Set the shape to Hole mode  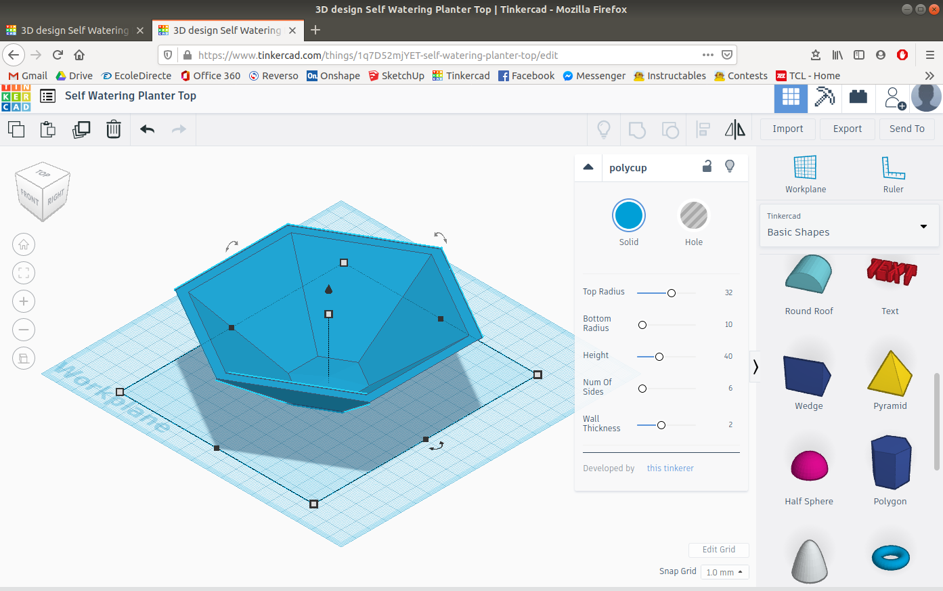click(x=693, y=215)
